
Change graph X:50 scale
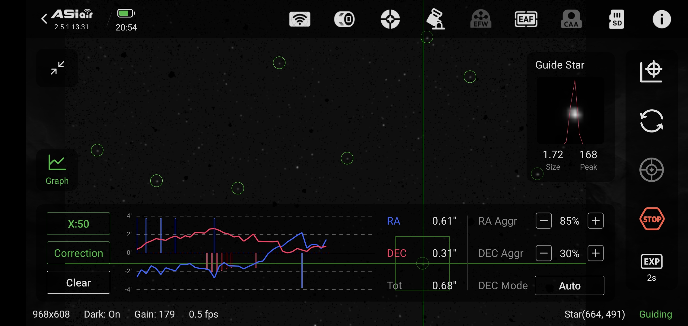78,224
